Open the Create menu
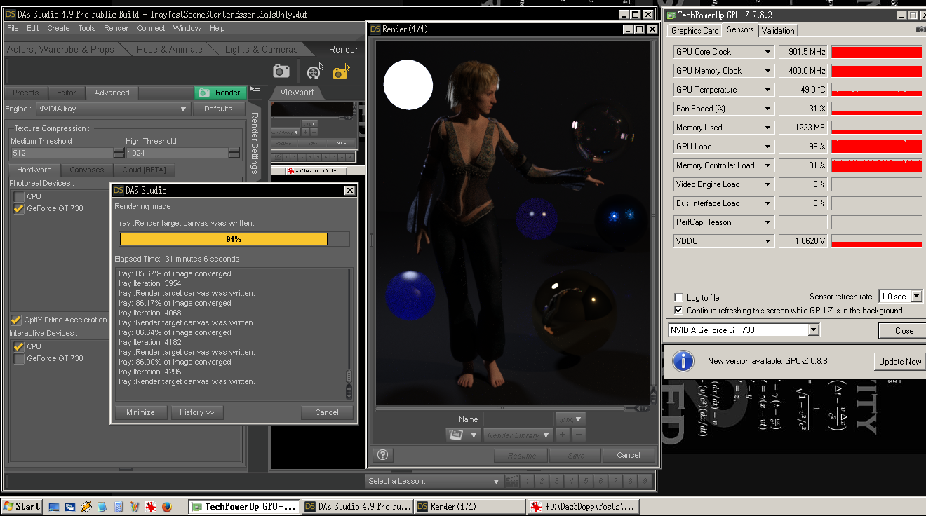 tap(58, 28)
